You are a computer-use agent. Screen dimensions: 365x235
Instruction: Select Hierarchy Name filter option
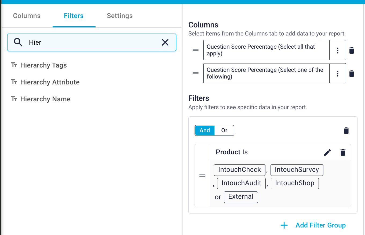point(45,99)
